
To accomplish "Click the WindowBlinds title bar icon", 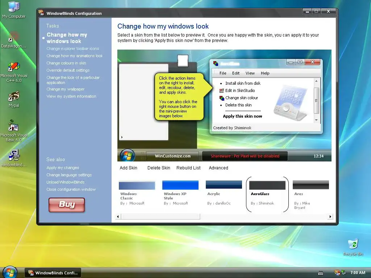I will pyautogui.click(x=41, y=13).
